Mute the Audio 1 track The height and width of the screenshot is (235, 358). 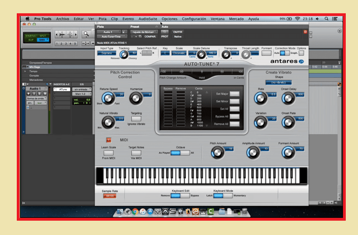45,94
